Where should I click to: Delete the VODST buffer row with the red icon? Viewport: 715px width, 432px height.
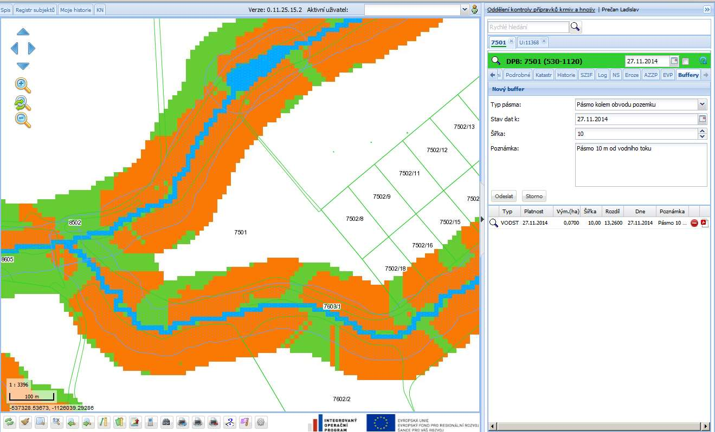[x=694, y=223]
